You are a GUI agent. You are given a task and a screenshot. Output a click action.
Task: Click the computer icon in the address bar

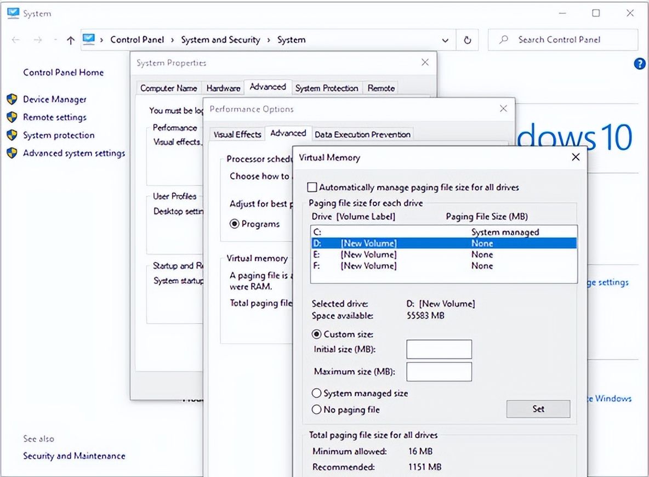[x=88, y=39]
